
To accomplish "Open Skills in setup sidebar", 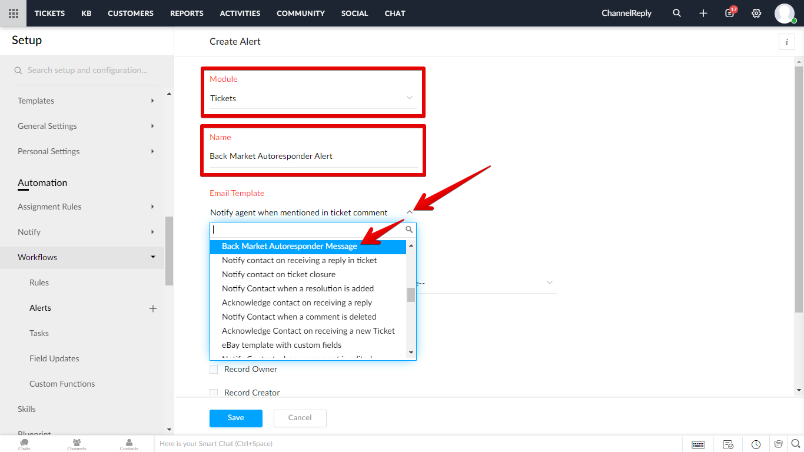I will point(26,409).
